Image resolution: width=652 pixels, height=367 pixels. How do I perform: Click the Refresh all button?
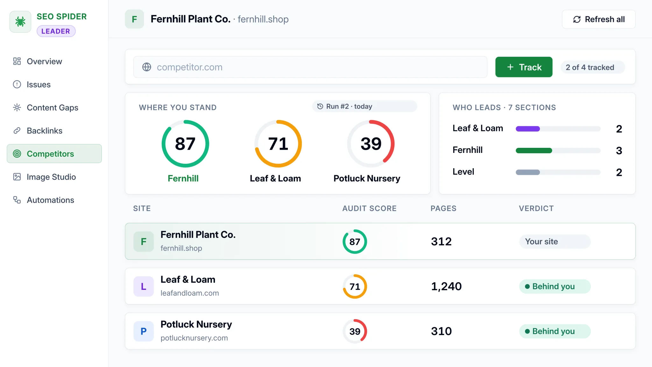click(599, 19)
